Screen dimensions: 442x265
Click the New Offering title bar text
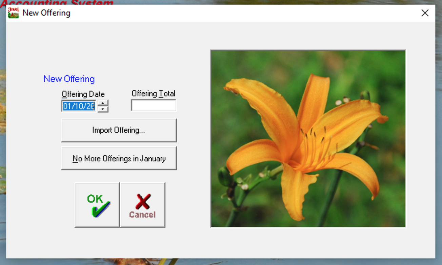[46, 13]
